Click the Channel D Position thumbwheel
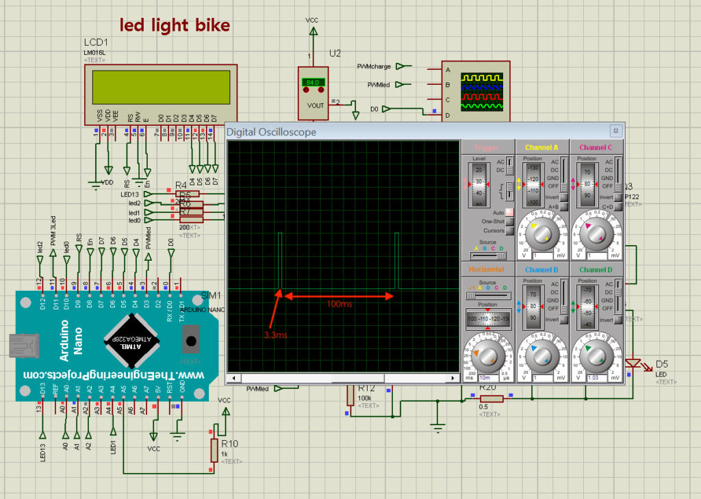Viewport: 701px width, 499px height. click(587, 307)
